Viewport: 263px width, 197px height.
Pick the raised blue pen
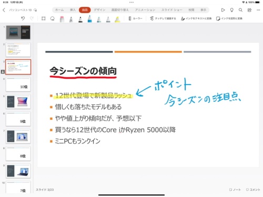point(89,18)
